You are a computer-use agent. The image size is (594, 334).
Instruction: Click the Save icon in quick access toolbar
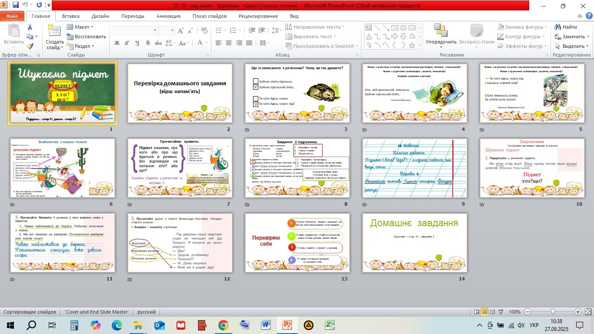16,6
